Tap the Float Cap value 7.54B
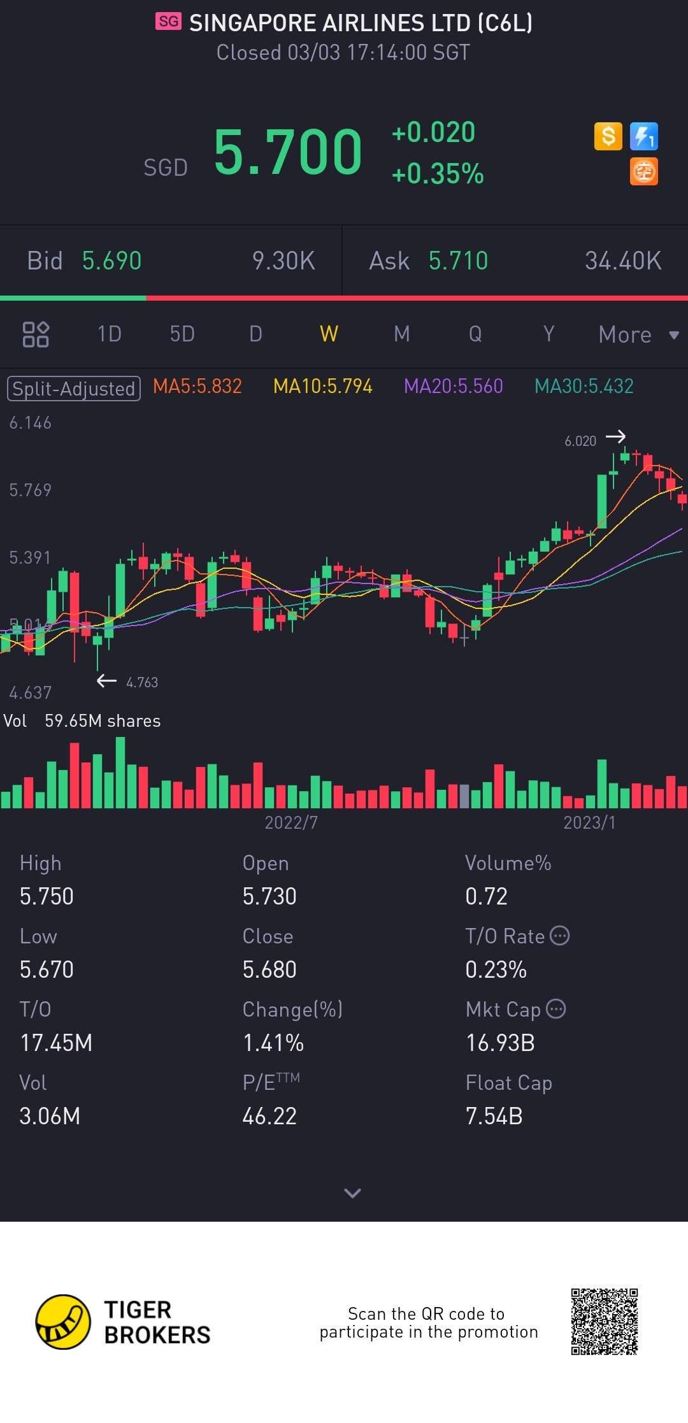The width and height of the screenshot is (688, 1423). (x=494, y=1116)
